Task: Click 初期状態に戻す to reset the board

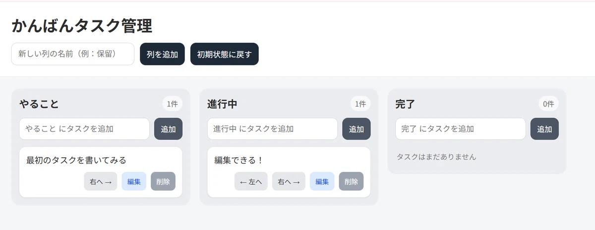Action: coord(224,54)
